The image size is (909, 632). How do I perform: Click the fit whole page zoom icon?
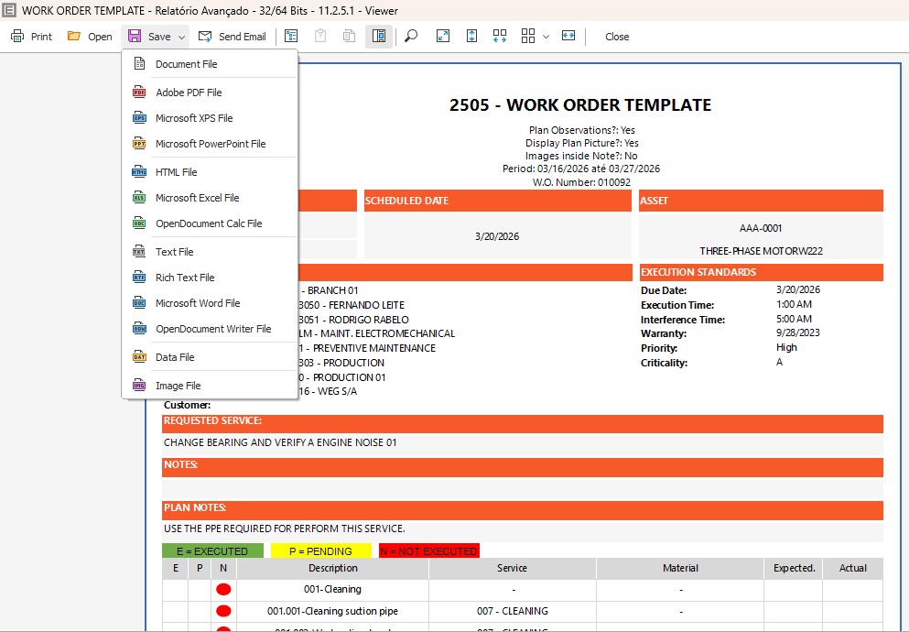(x=443, y=37)
